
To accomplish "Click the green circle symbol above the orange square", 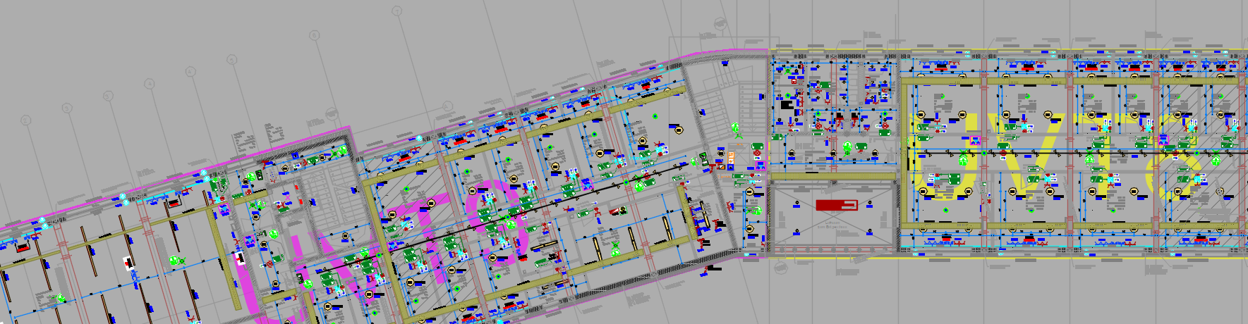I will tap(735, 128).
